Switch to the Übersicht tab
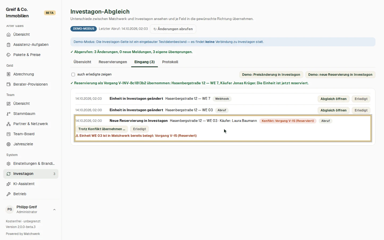 82,62
